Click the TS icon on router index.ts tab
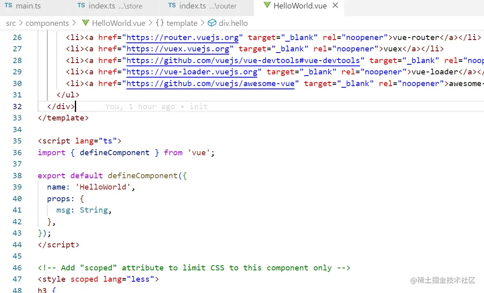Image resolution: width=484 pixels, height=293 pixels. tap(172, 6)
